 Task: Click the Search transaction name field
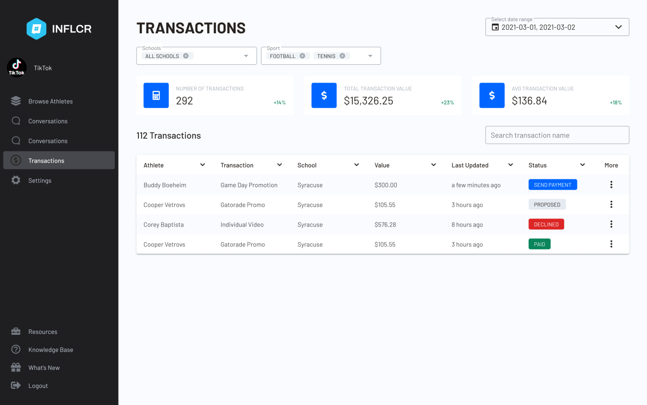pos(557,135)
